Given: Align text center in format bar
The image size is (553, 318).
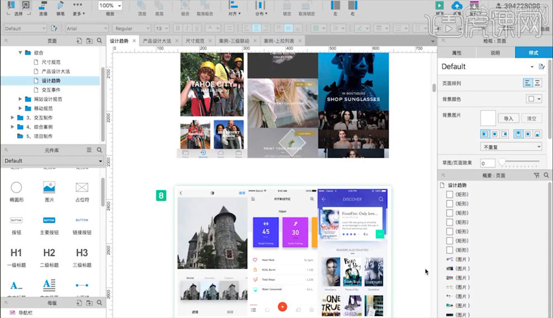Looking at the screenshot, I should click(x=256, y=28).
